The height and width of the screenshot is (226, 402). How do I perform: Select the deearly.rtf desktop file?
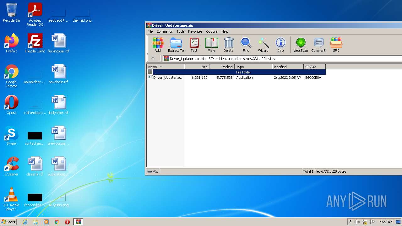tap(35, 166)
